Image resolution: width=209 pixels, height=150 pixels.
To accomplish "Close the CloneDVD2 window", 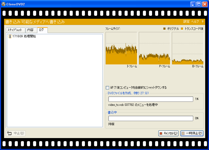I will coord(205,4).
